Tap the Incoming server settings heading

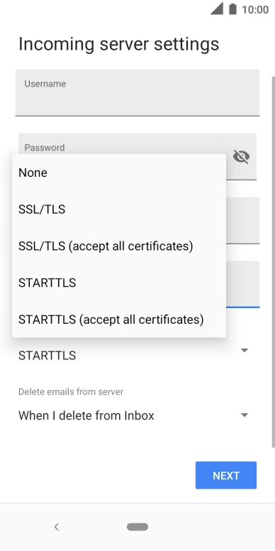point(119,44)
